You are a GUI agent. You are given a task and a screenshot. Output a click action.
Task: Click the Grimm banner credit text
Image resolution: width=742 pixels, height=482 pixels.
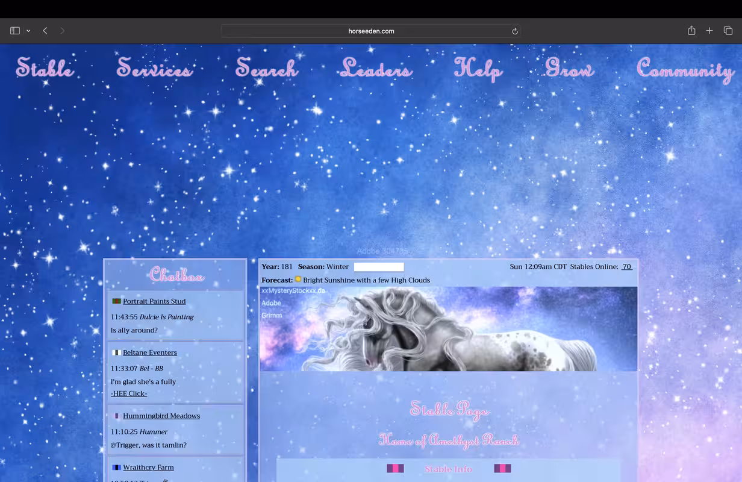coord(272,315)
